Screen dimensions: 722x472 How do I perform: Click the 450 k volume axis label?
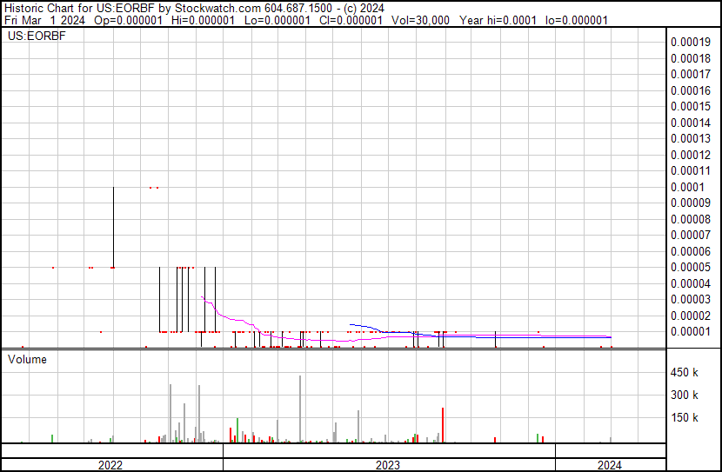click(685, 373)
